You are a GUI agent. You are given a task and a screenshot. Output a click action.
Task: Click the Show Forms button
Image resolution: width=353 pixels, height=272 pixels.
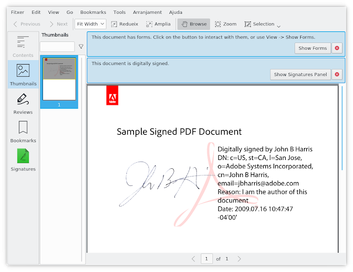coord(313,48)
